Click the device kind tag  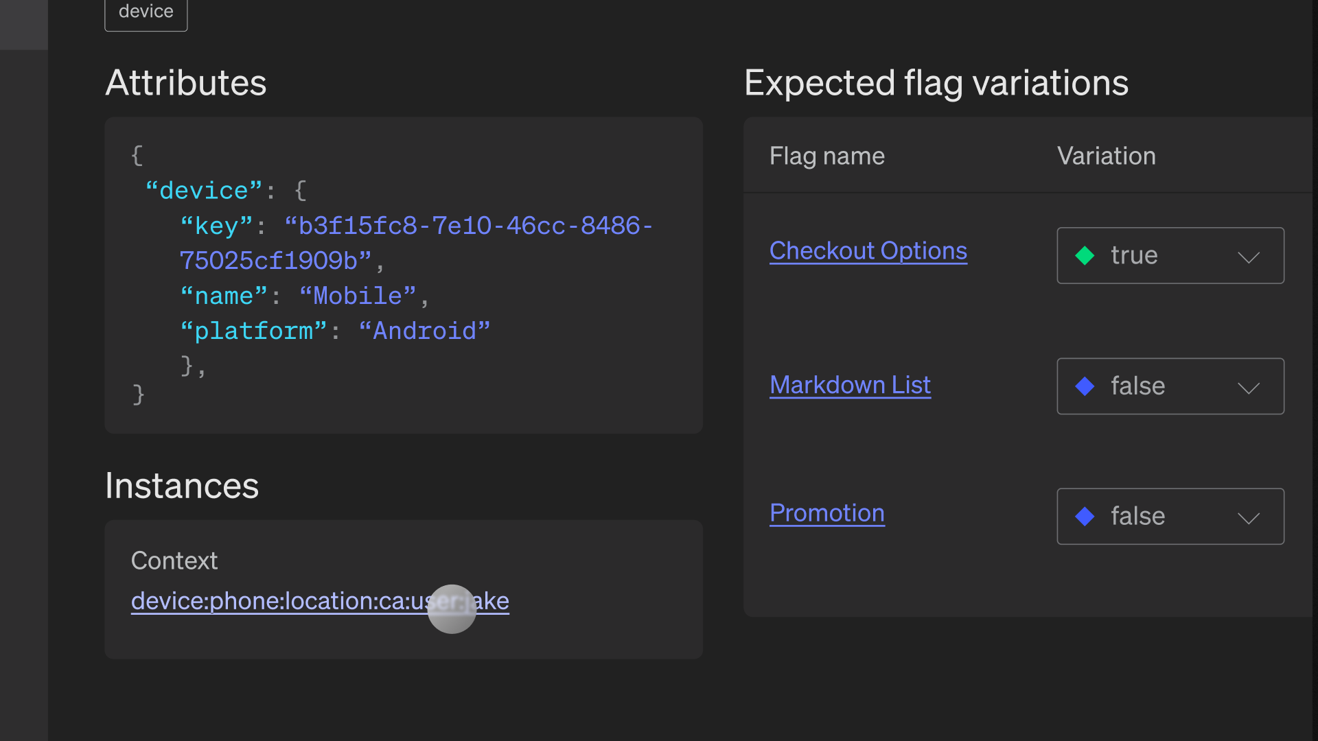(x=146, y=12)
